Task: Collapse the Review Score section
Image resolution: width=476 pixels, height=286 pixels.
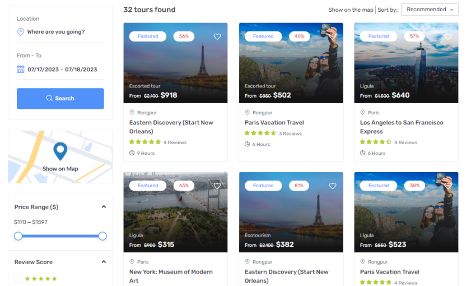Action: point(104,262)
